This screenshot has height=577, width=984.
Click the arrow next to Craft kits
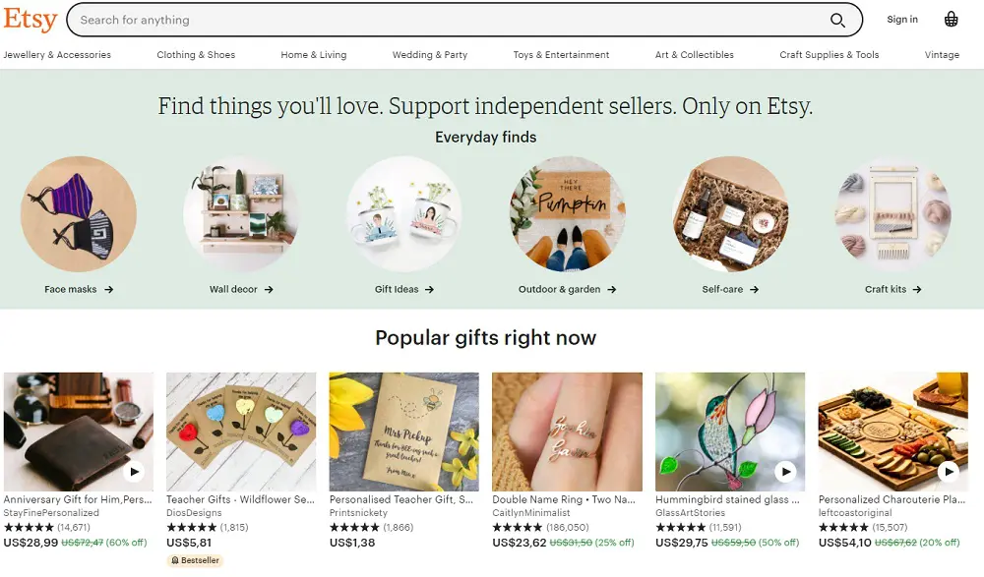919,289
